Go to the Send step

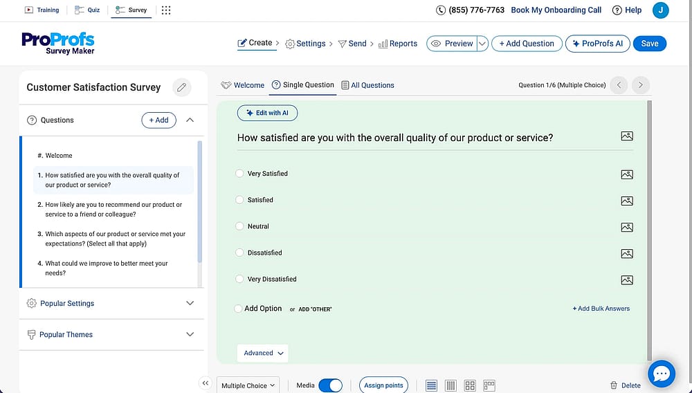[x=352, y=44]
